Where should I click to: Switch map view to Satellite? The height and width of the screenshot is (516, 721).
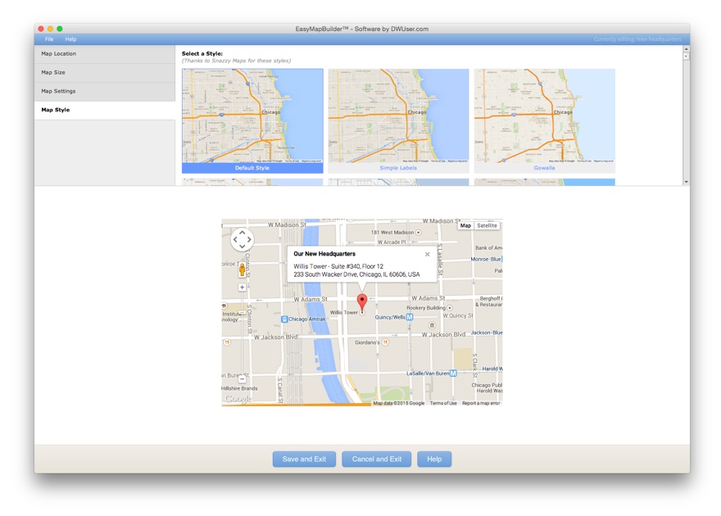click(487, 225)
